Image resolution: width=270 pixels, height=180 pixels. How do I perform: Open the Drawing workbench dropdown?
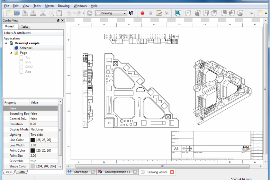tap(111, 13)
